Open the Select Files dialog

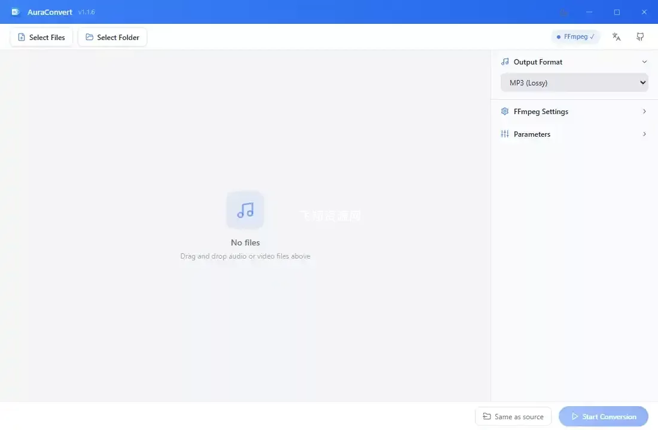pyautogui.click(x=41, y=37)
